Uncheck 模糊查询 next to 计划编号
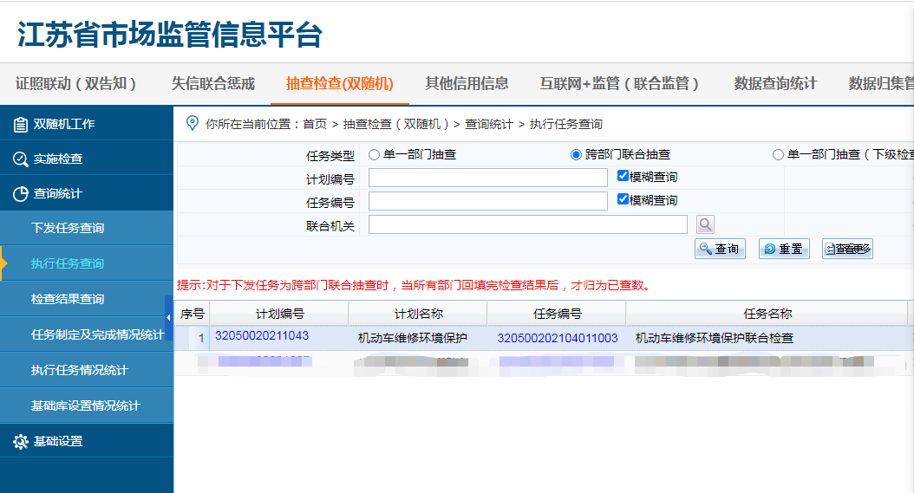The width and height of the screenshot is (914, 493). [623, 176]
